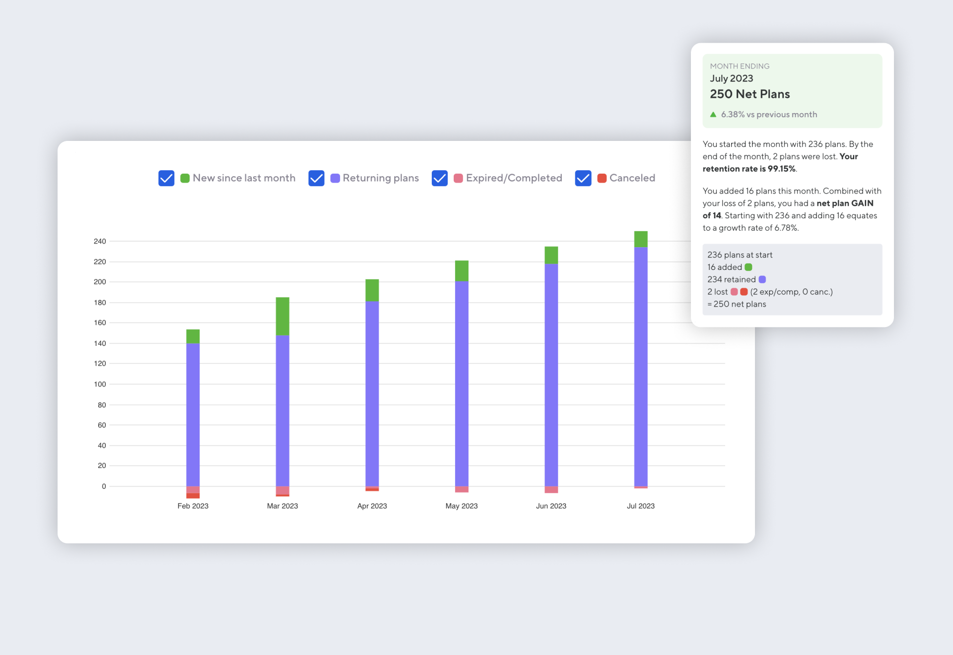Click the purple 'Returning plans' legend swatch
This screenshot has width=953, height=655.
point(335,178)
